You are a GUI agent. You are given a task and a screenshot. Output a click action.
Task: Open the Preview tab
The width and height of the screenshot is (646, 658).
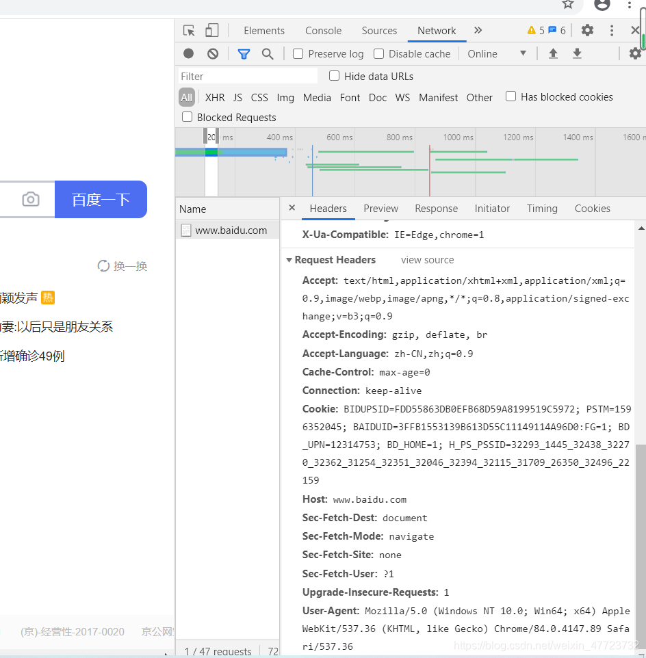click(380, 209)
